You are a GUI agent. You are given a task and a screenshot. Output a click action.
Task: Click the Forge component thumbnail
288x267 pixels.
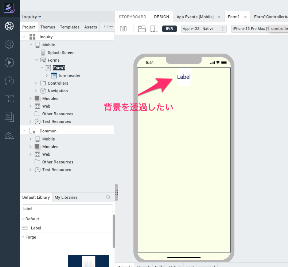tap(89, 261)
